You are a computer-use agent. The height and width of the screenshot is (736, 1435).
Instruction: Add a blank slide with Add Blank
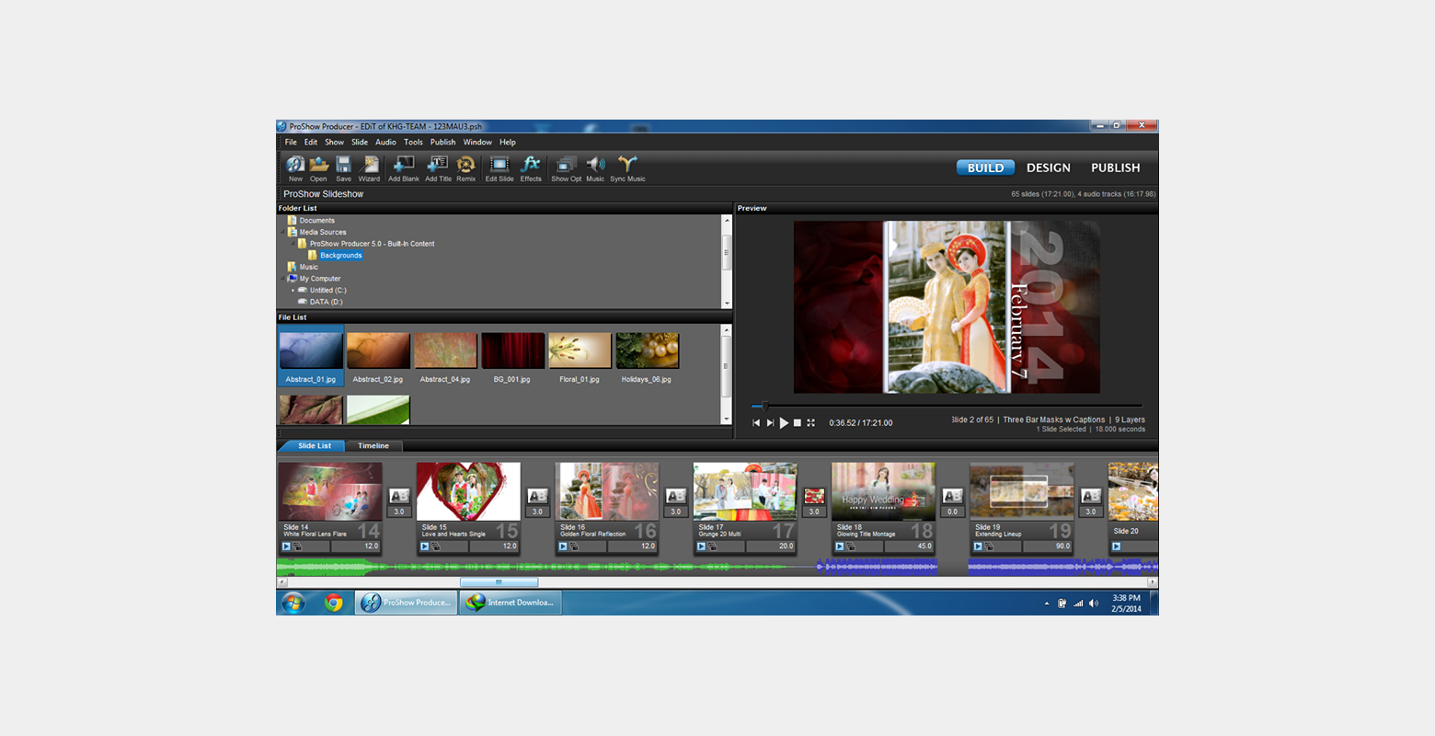click(x=403, y=168)
